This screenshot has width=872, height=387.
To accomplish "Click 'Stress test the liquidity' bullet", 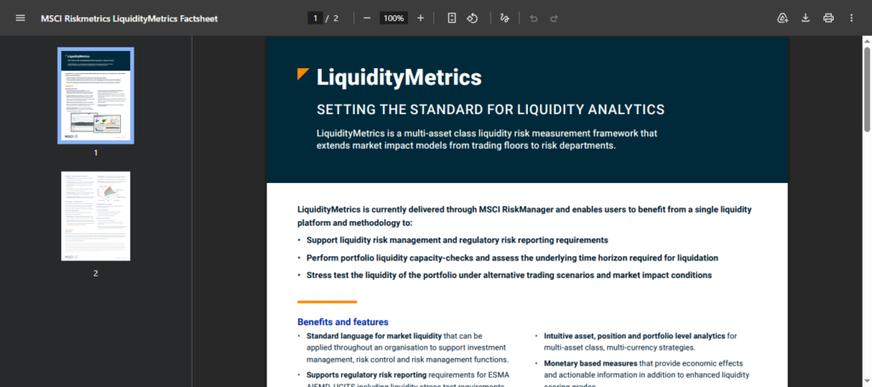I will coord(509,276).
